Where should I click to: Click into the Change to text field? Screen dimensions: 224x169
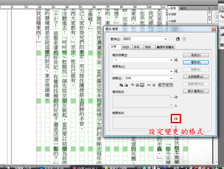[141, 71]
